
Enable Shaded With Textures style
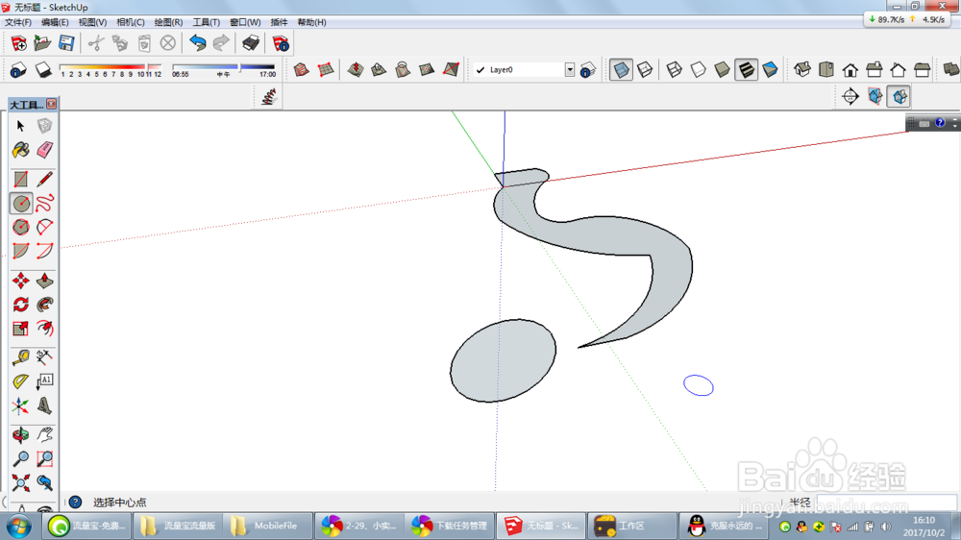tap(746, 70)
